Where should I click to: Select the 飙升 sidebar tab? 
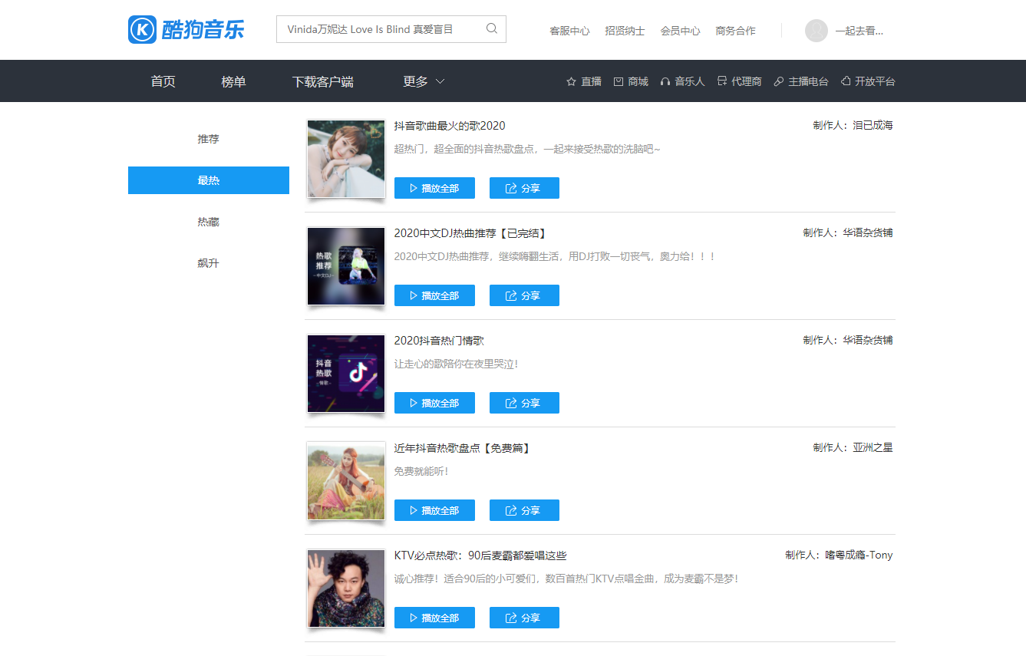coord(208,263)
